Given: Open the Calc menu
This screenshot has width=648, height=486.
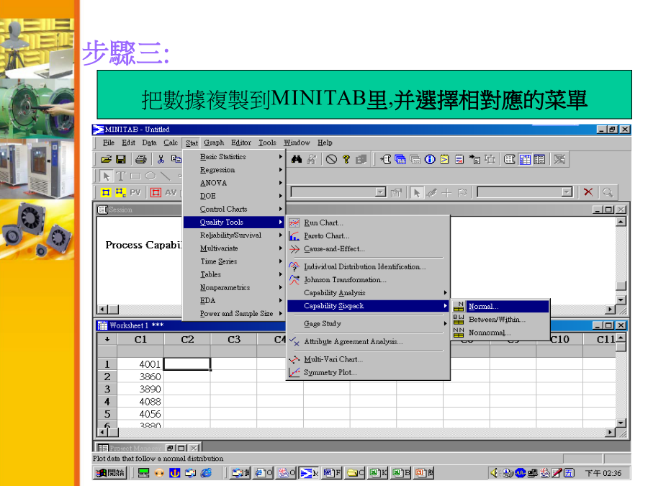Looking at the screenshot, I should click(171, 143).
